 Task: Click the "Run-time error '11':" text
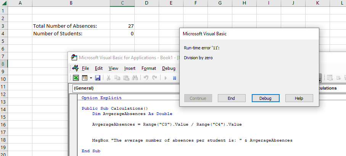201,48
